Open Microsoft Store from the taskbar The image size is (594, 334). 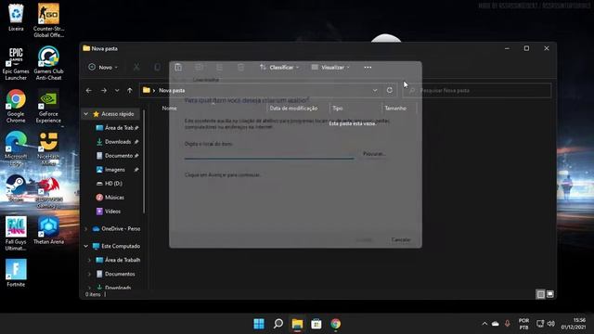pyautogui.click(x=316, y=324)
